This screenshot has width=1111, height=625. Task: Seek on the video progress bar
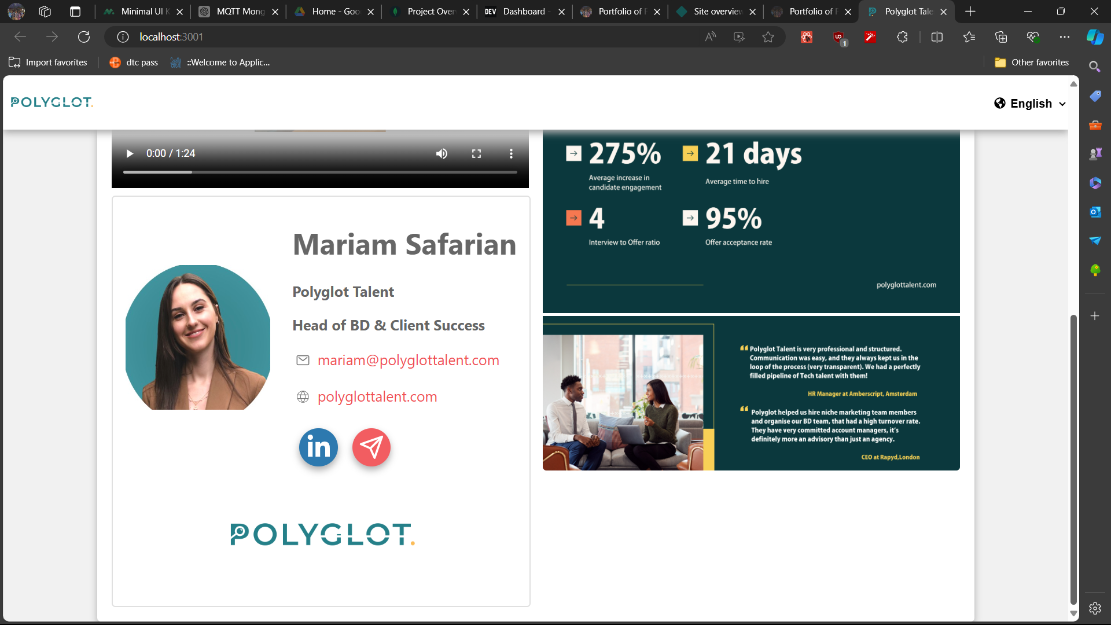point(319,172)
